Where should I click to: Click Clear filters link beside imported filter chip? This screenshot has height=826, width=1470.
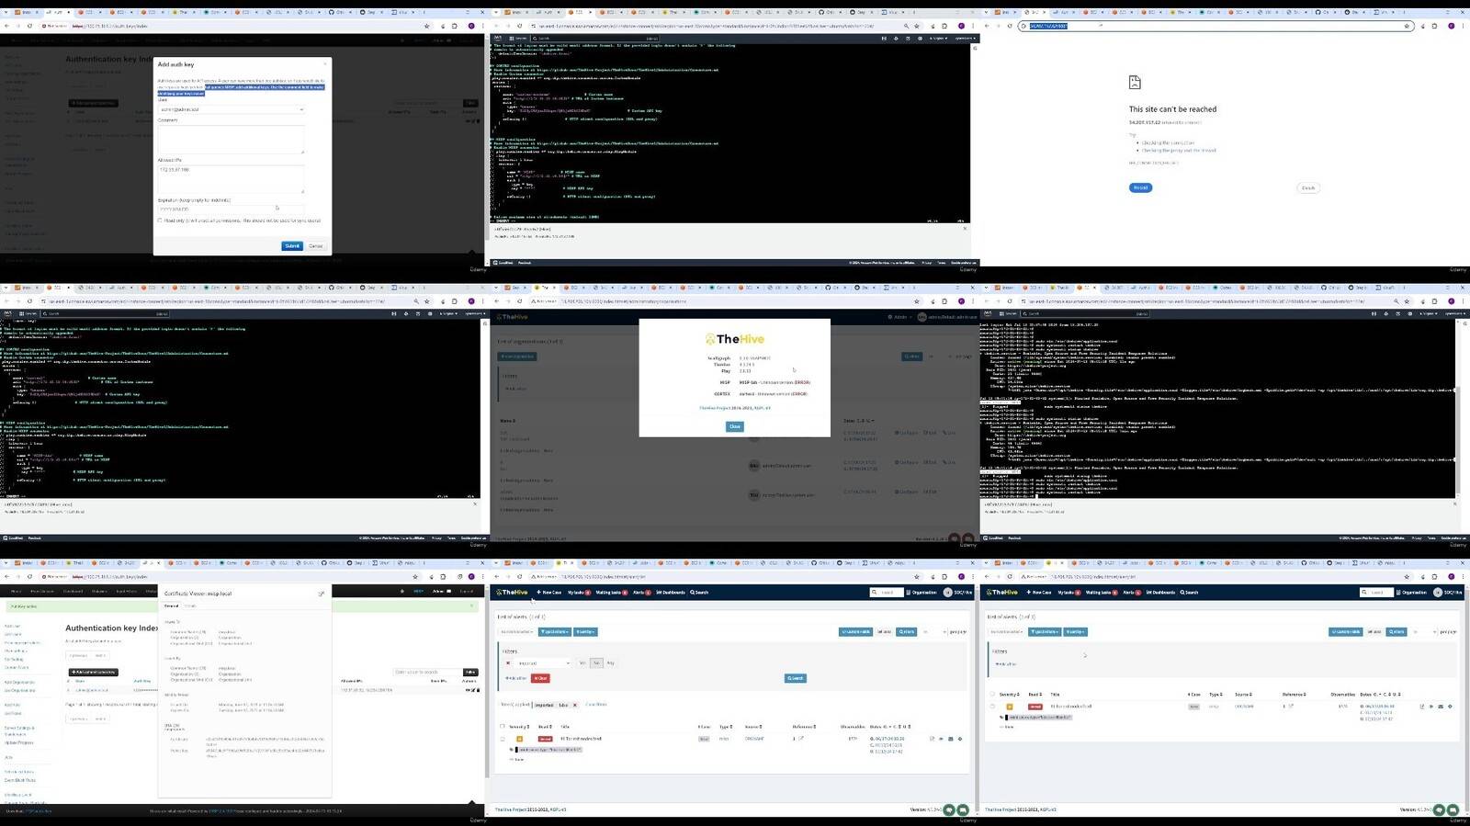[596, 705]
